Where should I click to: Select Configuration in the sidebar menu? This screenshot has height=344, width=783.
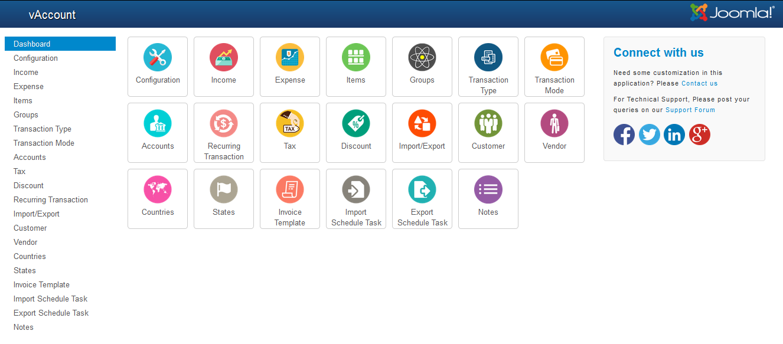pyautogui.click(x=60, y=58)
